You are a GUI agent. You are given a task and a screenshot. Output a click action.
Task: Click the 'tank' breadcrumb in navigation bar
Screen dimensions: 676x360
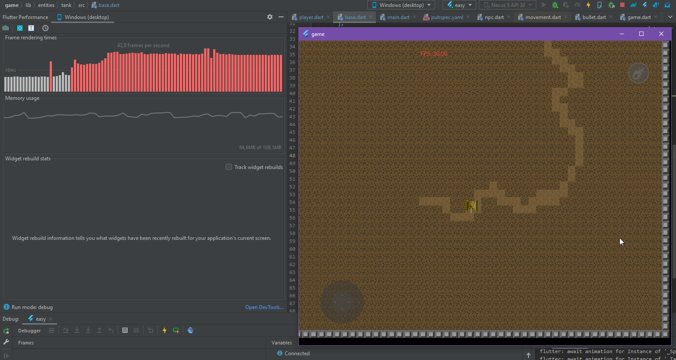[x=66, y=5]
